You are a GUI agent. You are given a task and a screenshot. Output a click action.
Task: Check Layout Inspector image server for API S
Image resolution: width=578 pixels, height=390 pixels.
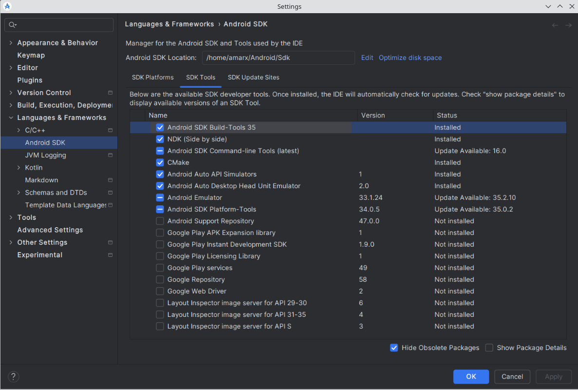160,326
